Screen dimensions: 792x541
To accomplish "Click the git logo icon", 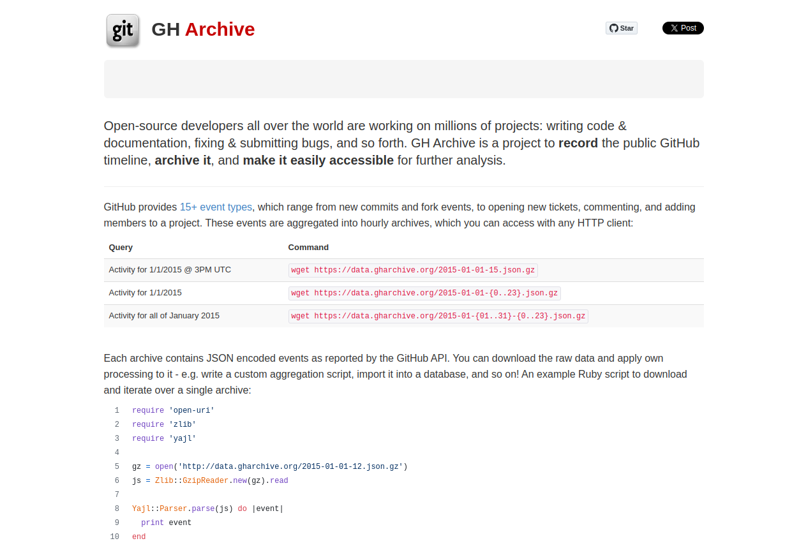I will click(123, 31).
